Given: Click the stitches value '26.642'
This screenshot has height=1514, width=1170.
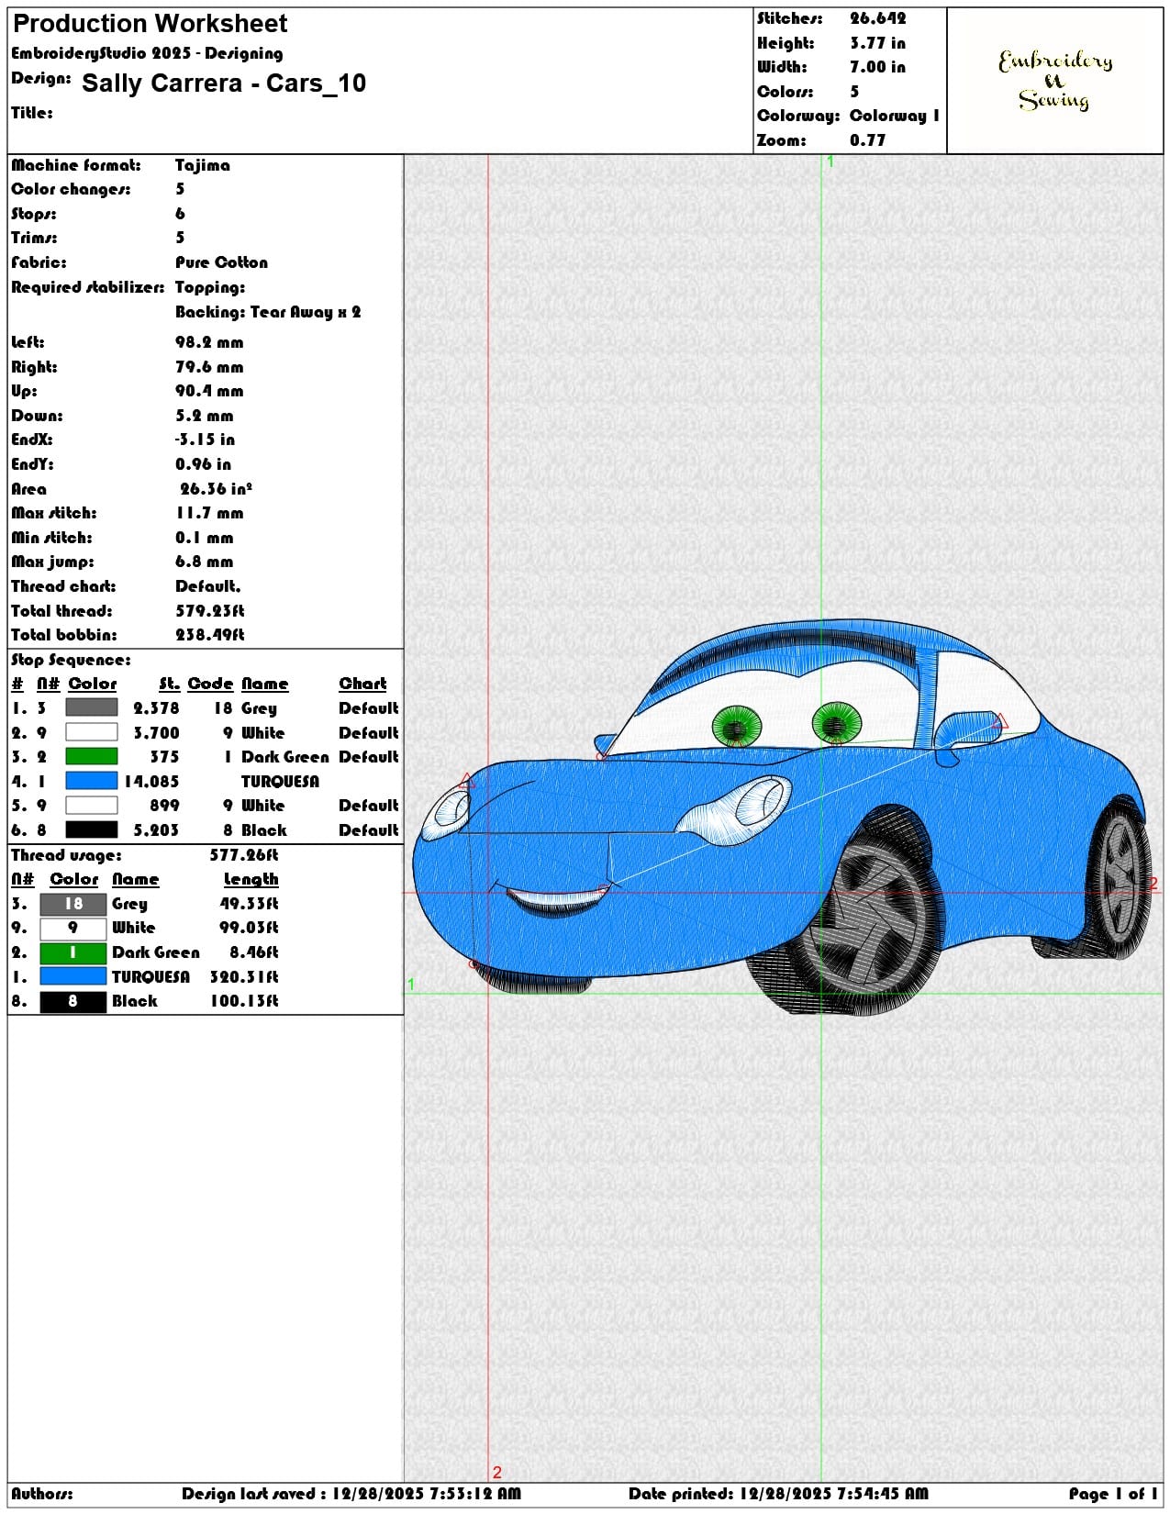Looking at the screenshot, I should pyautogui.click(x=878, y=18).
